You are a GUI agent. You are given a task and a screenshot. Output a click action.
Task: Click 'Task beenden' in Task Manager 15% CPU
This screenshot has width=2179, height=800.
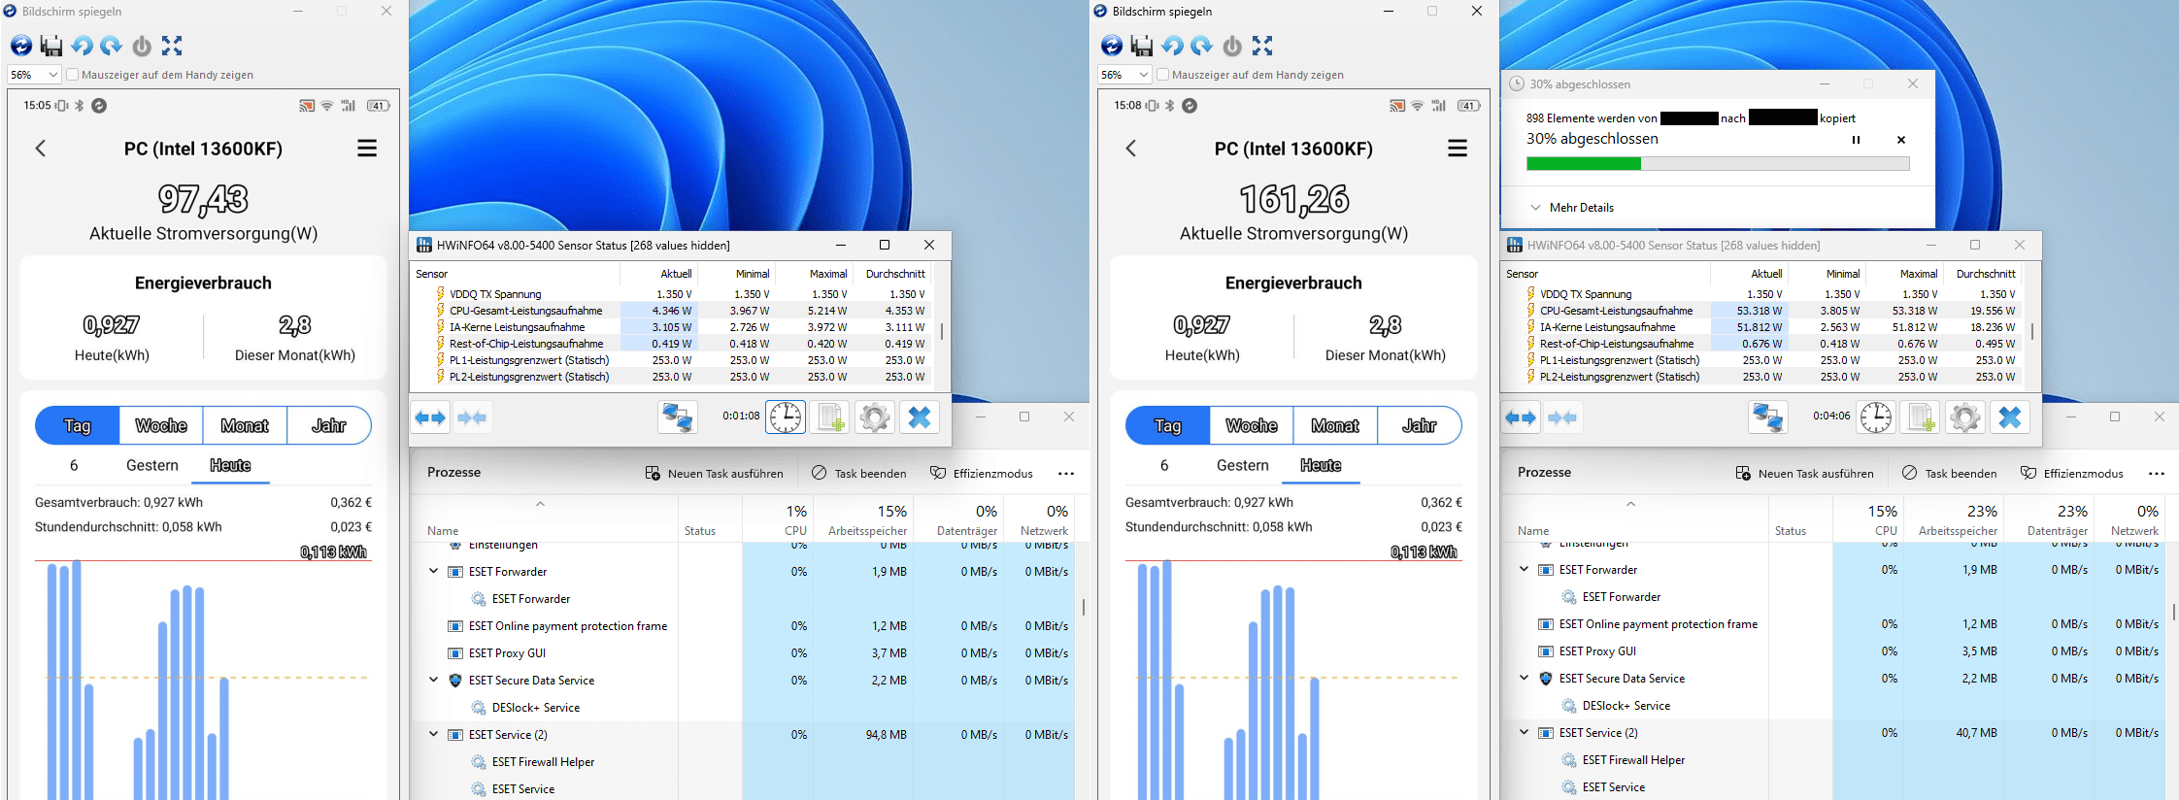pos(1950,474)
